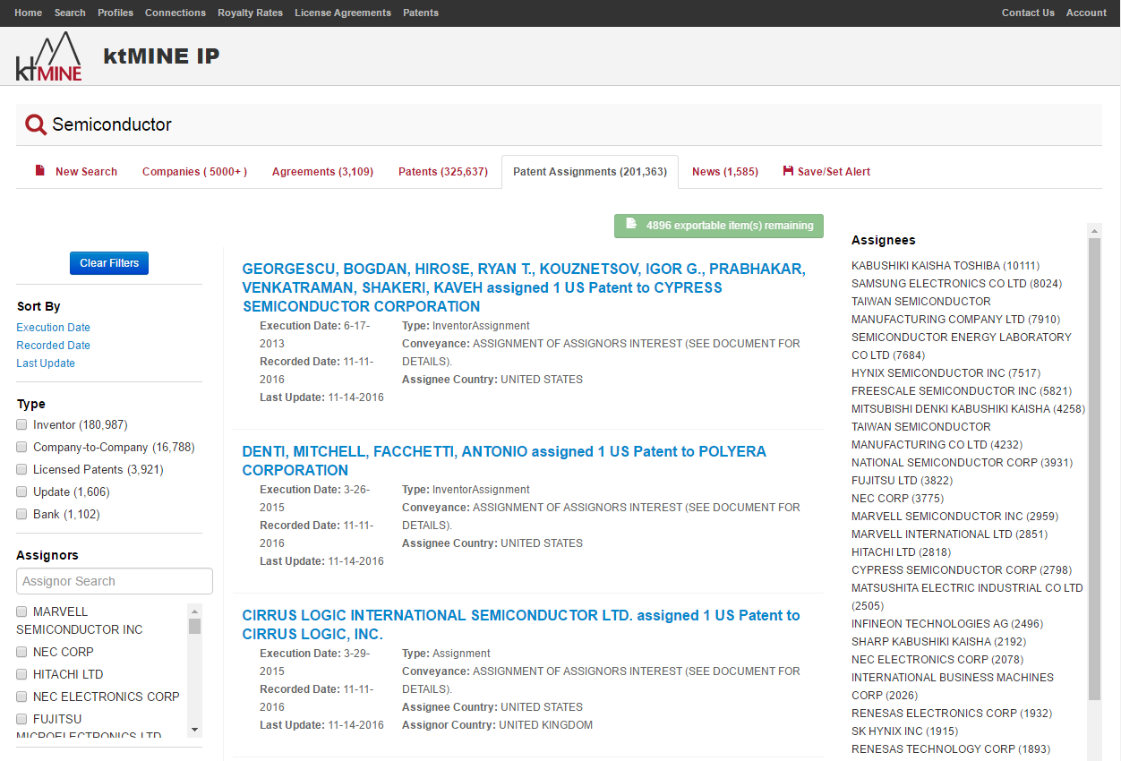This screenshot has width=1121, height=761.
Task: Click the Assignees panel scrollbar thumb
Action: click(x=1094, y=470)
